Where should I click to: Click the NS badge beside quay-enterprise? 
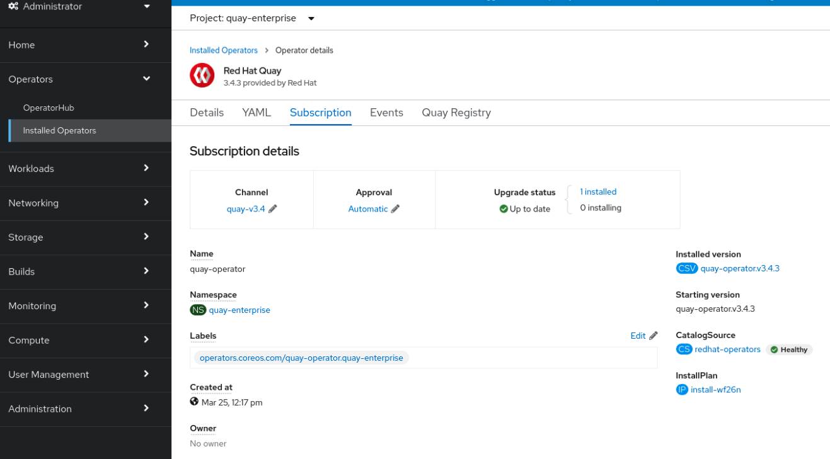(x=198, y=309)
